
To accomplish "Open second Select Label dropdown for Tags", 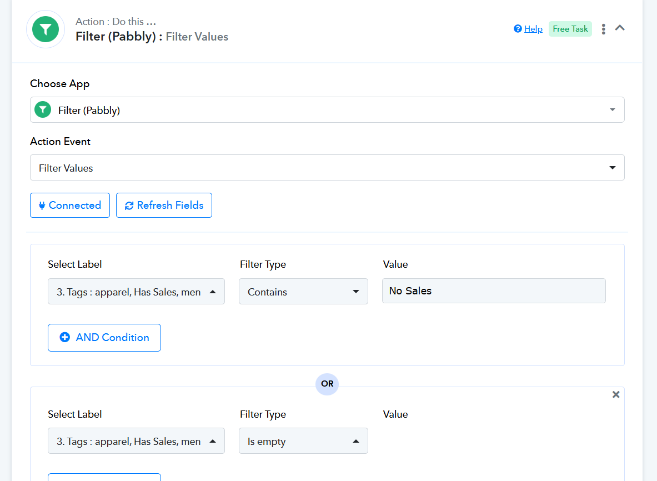I will coord(136,441).
